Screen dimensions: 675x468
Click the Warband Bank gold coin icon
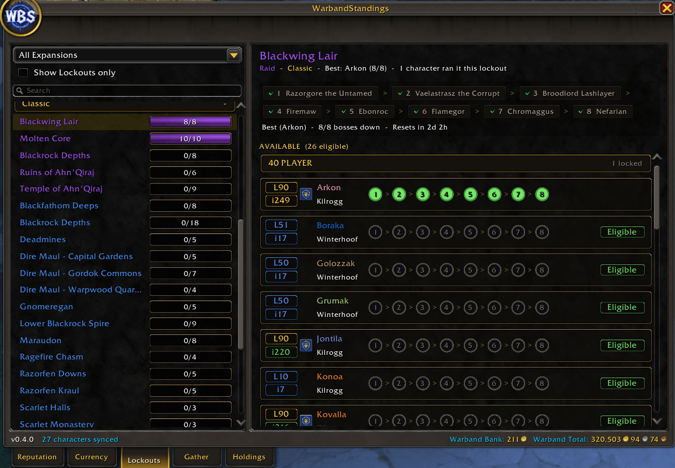524,439
